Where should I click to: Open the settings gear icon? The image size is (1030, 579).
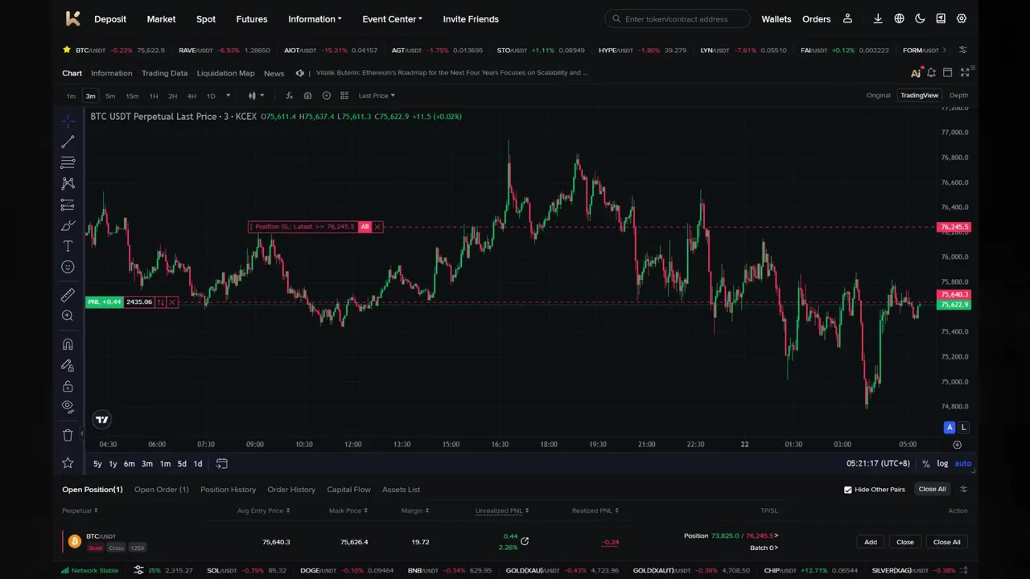coord(962,18)
